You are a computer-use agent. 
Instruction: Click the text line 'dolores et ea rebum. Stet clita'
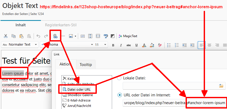27,90
